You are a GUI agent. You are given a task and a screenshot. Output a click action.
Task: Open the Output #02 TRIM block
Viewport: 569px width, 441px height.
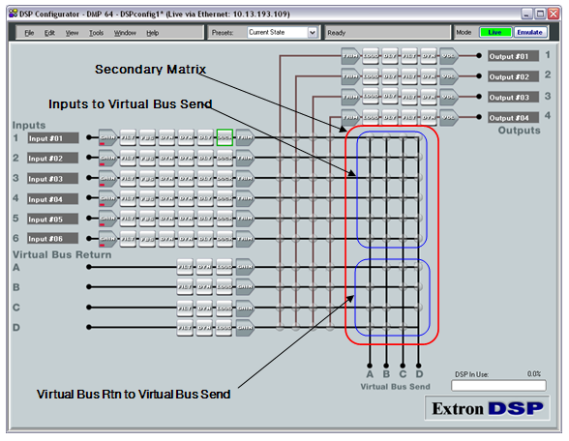350,76
